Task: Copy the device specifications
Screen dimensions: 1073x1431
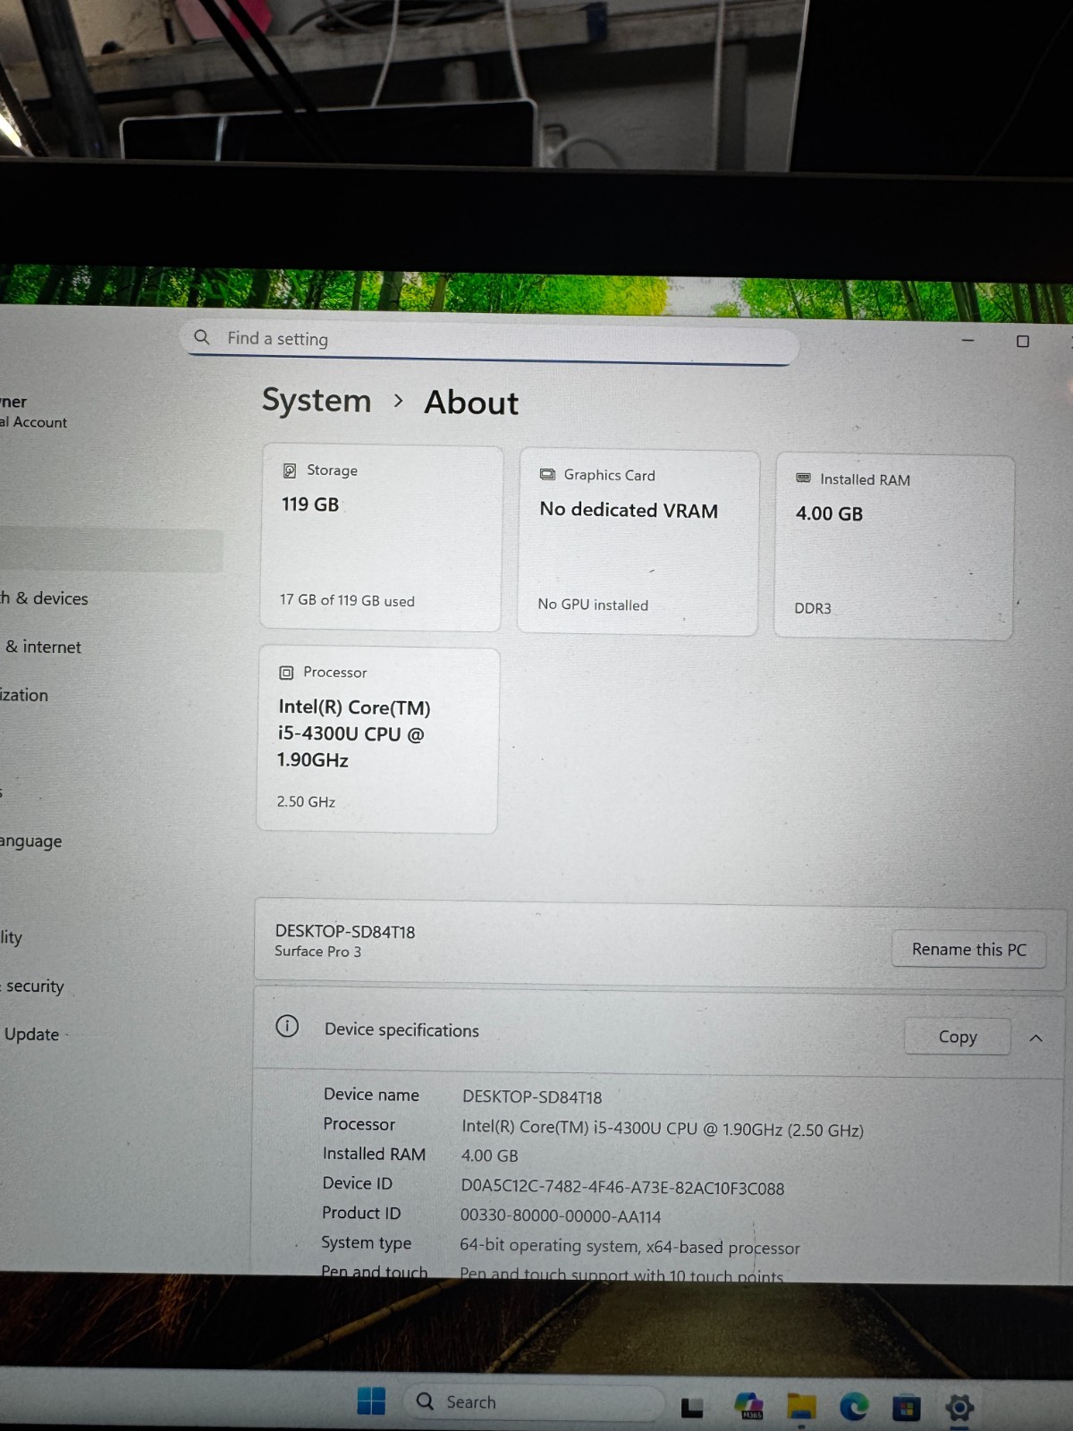Action: (957, 1037)
